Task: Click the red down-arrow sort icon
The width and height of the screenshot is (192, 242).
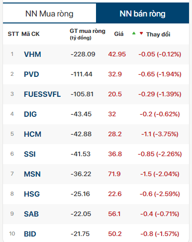Action: coord(141,33)
